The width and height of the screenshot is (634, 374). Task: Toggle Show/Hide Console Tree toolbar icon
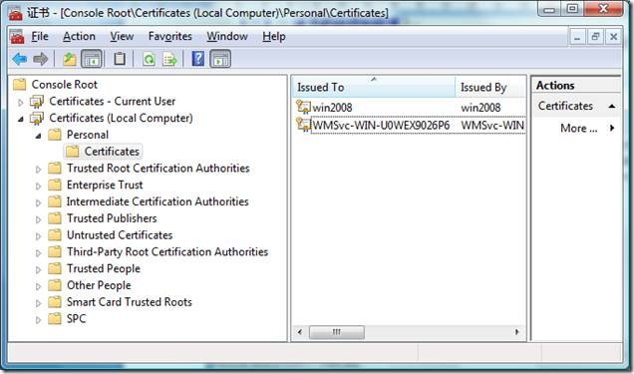[92, 60]
